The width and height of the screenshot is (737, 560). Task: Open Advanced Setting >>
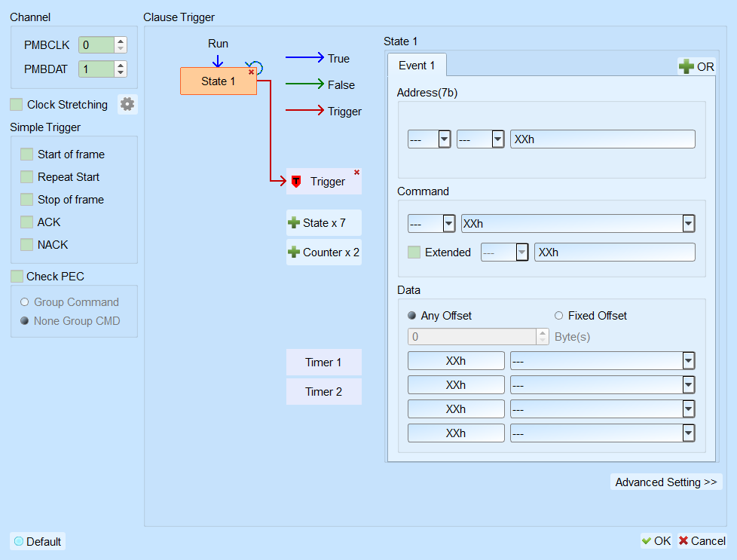[666, 482]
